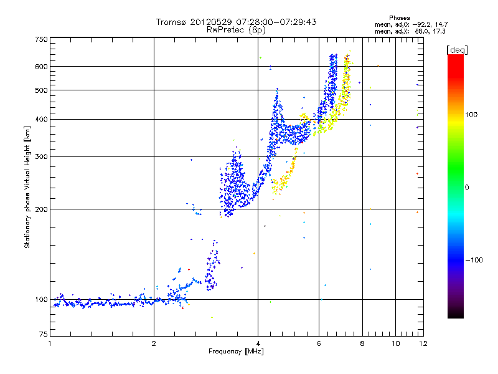Click the y-axis '400' tick label
This screenshot has height=374, width=498.
point(42,120)
